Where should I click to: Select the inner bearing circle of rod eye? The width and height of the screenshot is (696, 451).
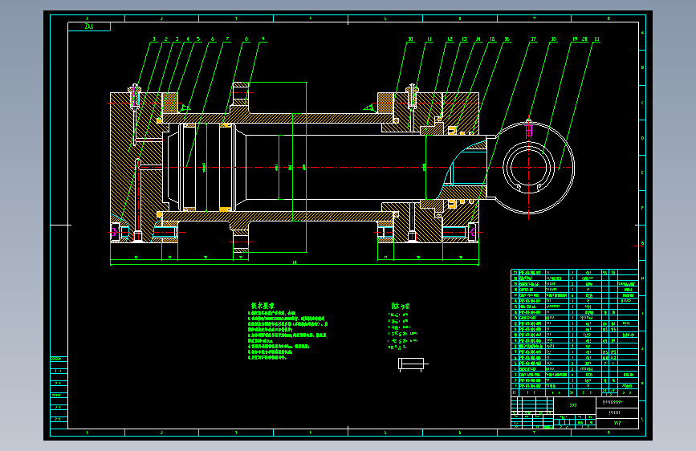529,168
